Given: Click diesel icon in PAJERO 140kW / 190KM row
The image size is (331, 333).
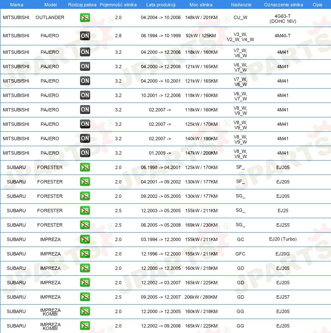Looking at the screenshot, I should point(85,139).
